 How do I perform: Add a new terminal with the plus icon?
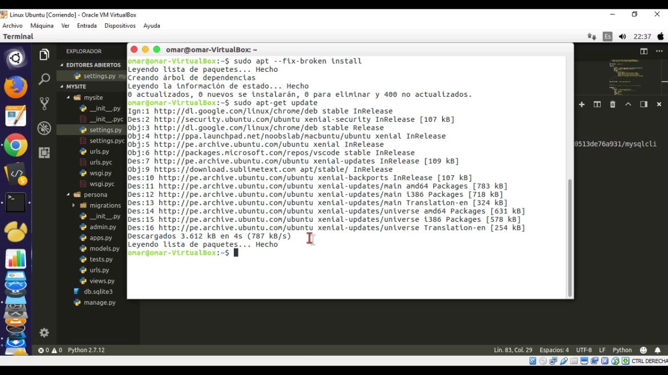coord(581,104)
